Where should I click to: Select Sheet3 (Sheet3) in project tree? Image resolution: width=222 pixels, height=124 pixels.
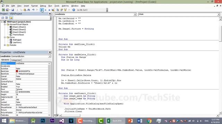pos(19,32)
